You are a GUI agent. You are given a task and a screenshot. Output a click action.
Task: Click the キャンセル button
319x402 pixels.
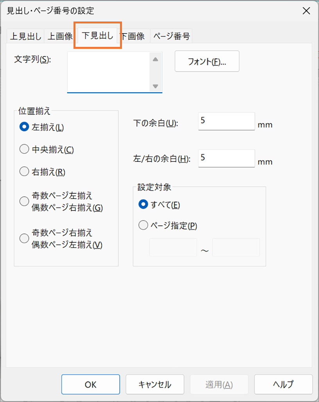[155, 384]
